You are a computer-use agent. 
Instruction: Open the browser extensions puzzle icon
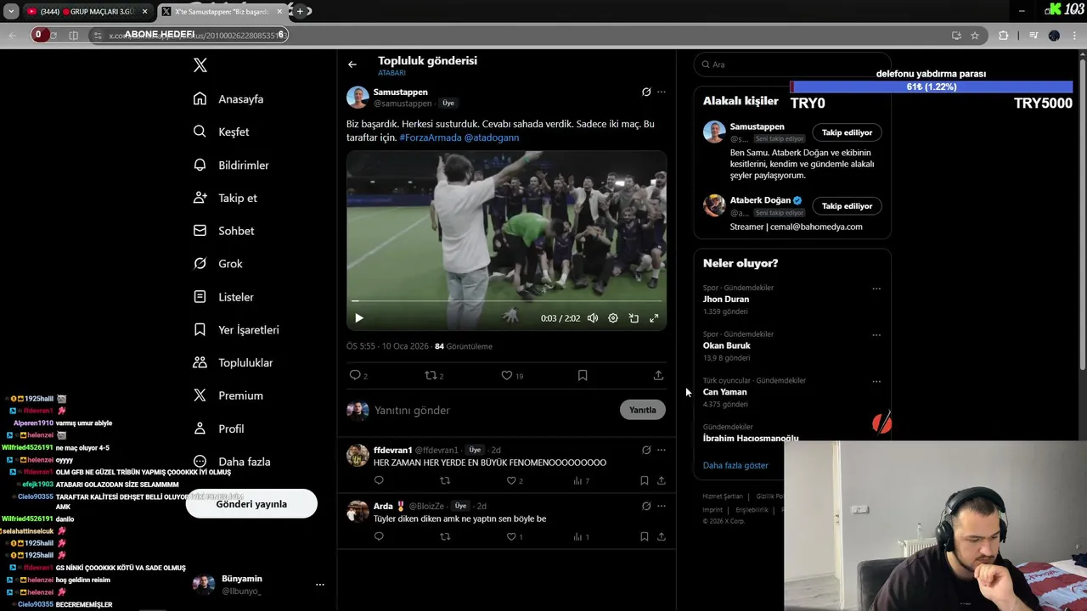(x=1004, y=36)
